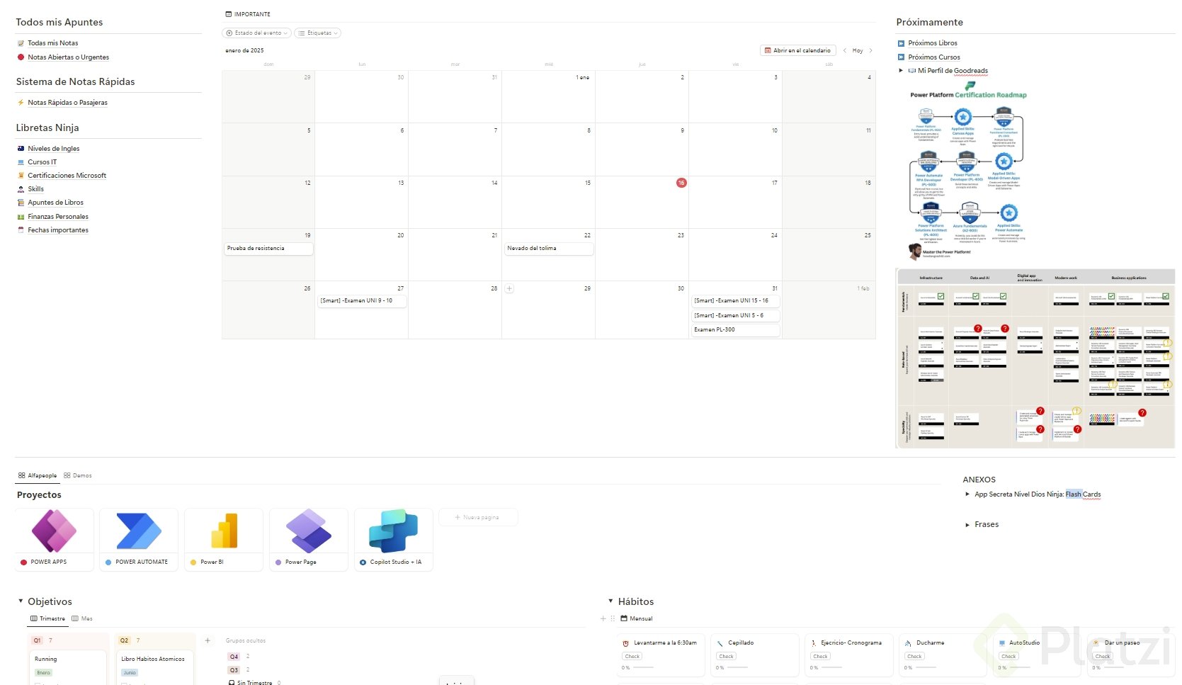Click the Cepillado habit progress bar
Screen dimensions: 1182x685
coord(739,667)
